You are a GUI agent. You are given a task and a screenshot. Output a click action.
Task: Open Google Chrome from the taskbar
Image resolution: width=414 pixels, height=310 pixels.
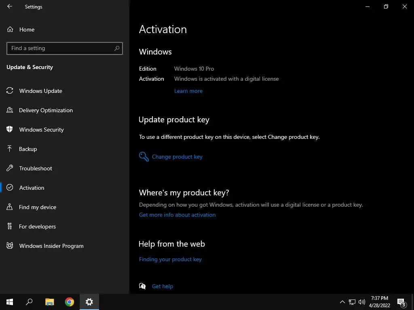70,302
